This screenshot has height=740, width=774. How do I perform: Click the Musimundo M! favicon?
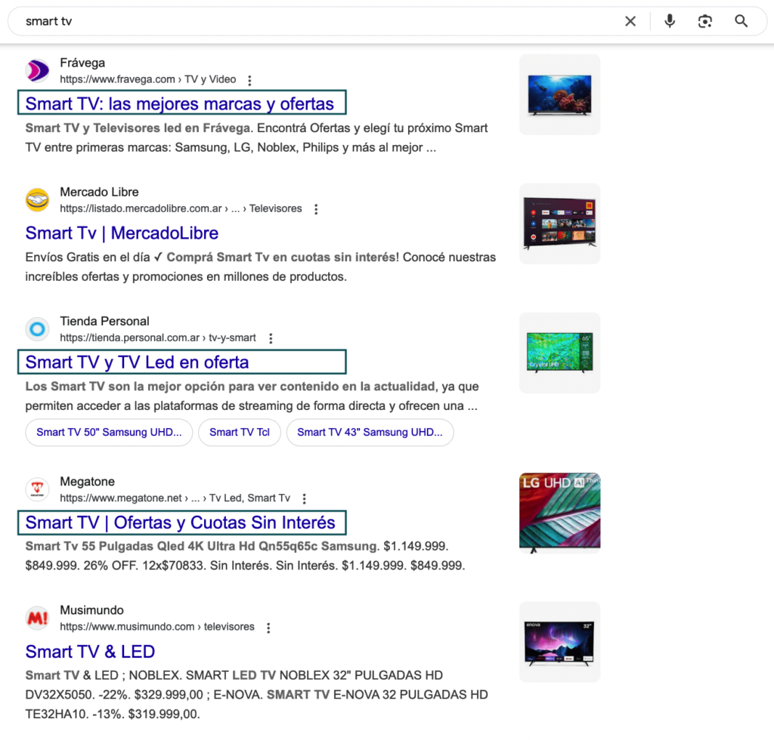38,618
